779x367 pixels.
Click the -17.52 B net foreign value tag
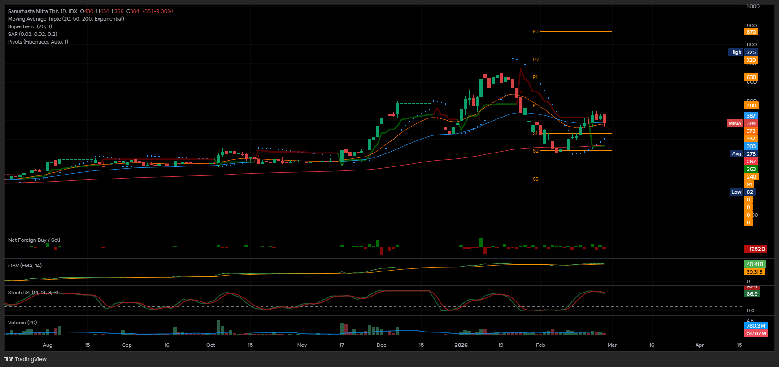[x=755, y=249]
